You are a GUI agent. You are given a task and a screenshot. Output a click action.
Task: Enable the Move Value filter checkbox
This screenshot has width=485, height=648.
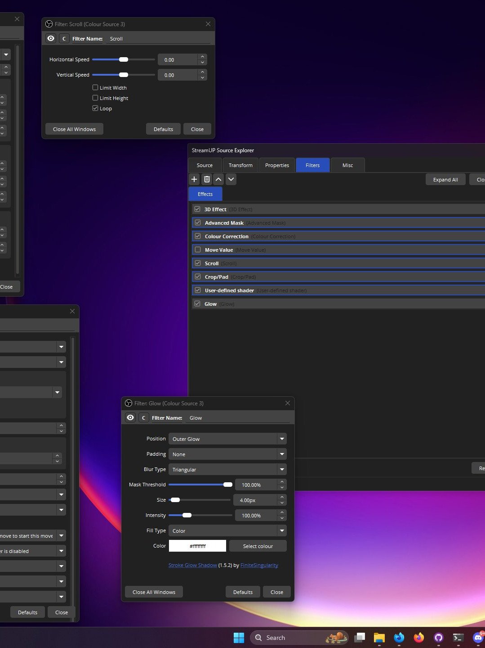tap(198, 250)
